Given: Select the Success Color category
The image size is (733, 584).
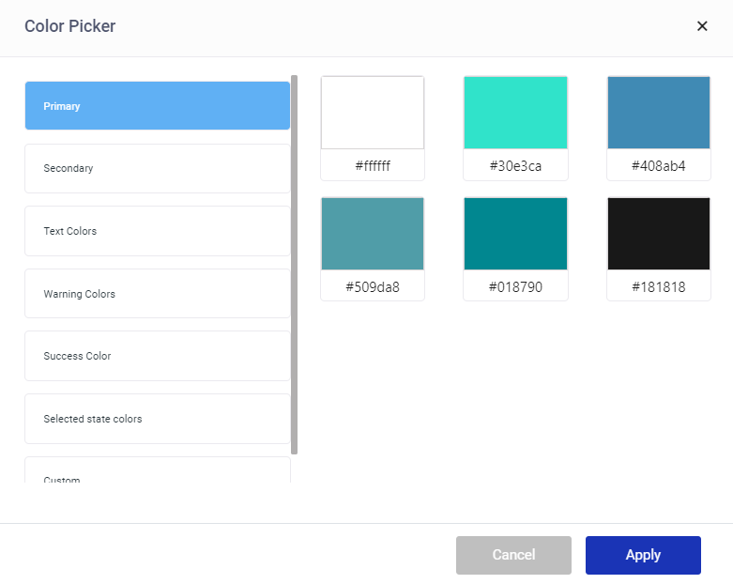Looking at the screenshot, I should click(x=157, y=356).
